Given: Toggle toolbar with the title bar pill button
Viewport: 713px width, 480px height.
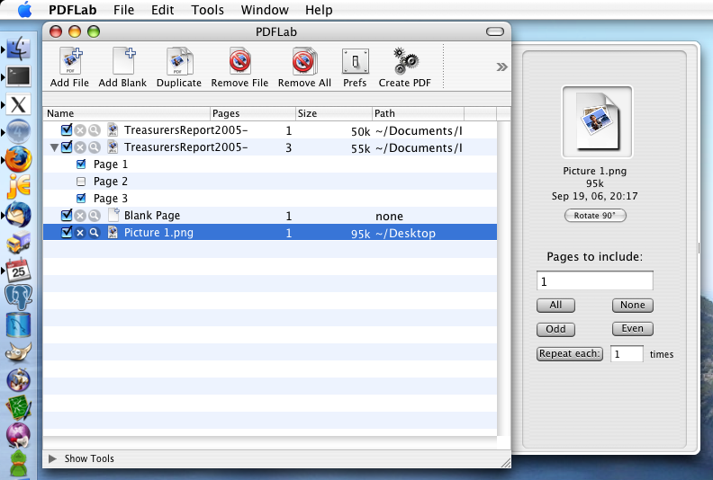Looking at the screenshot, I should [495, 31].
